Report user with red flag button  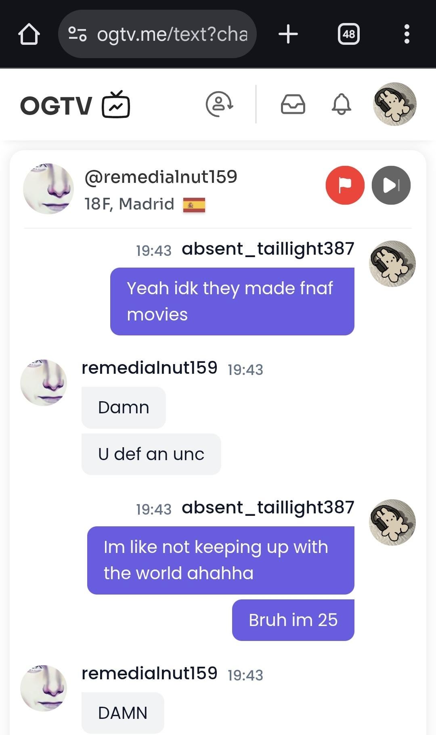pos(345,185)
